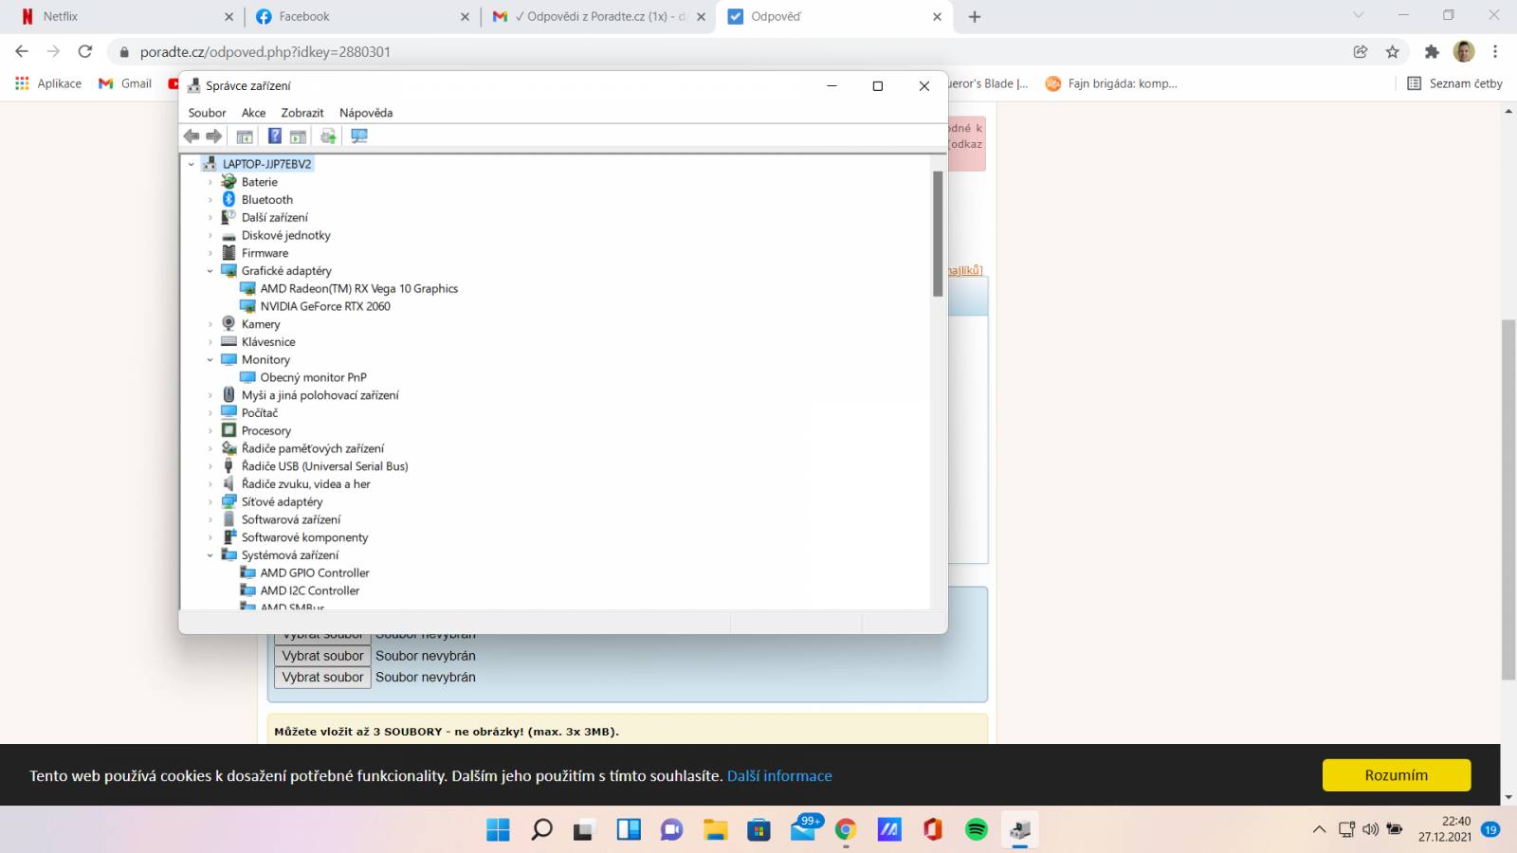
Task: Click the Softwarové komponenty label
Action: [x=304, y=537]
